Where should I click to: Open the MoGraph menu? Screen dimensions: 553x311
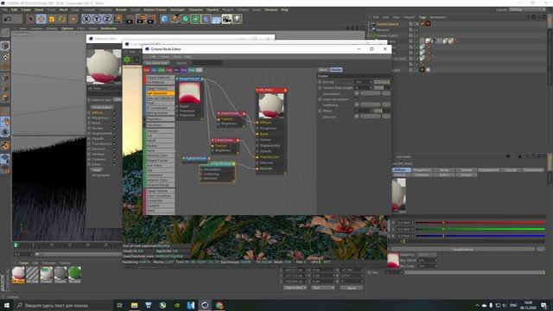(177, 10)
